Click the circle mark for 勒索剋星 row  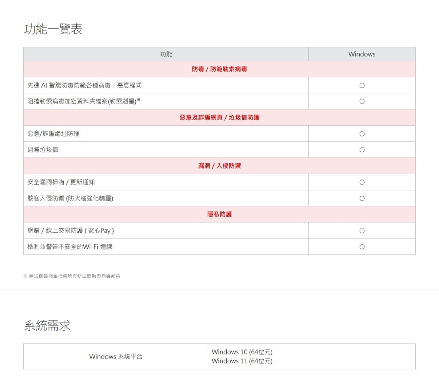click(x=362, y=101)
